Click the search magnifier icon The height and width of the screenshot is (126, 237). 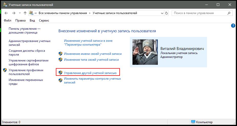229,13
